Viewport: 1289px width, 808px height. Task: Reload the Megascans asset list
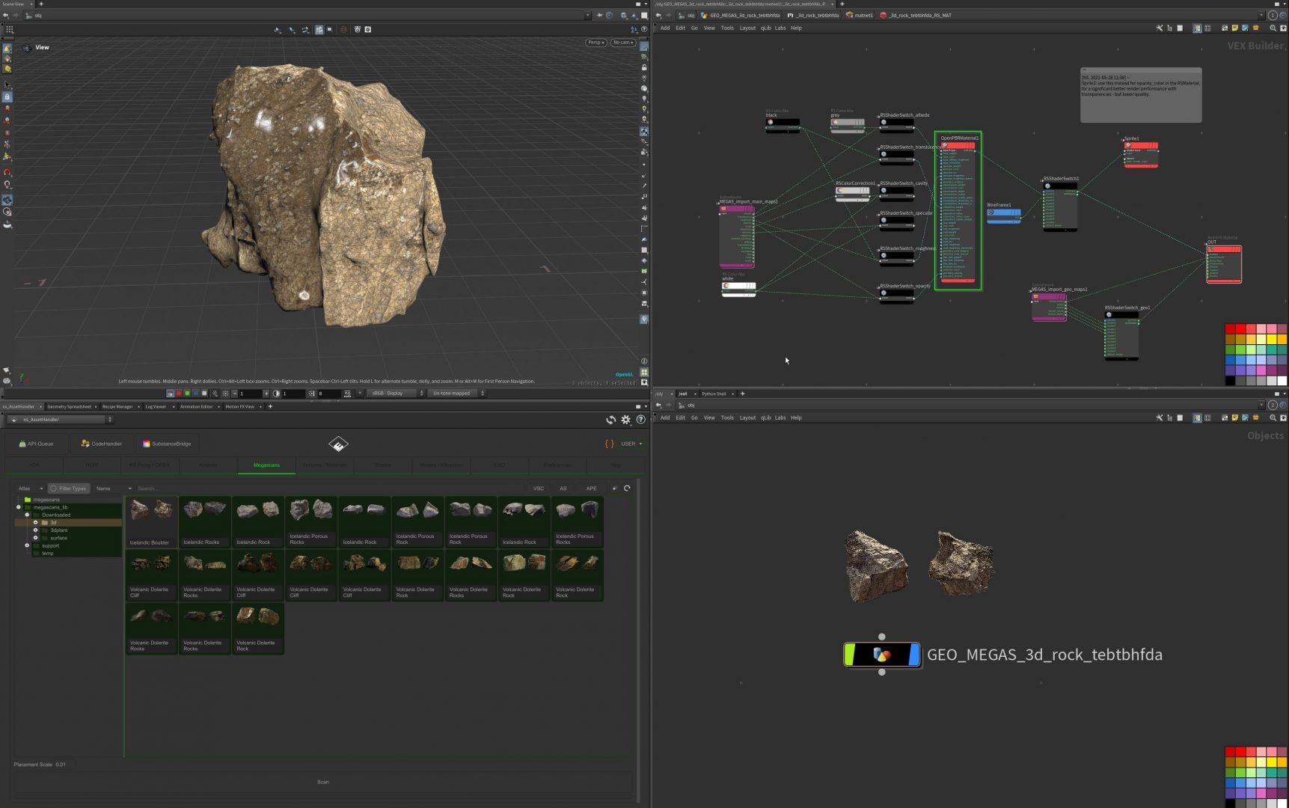[x=627, y=489]
